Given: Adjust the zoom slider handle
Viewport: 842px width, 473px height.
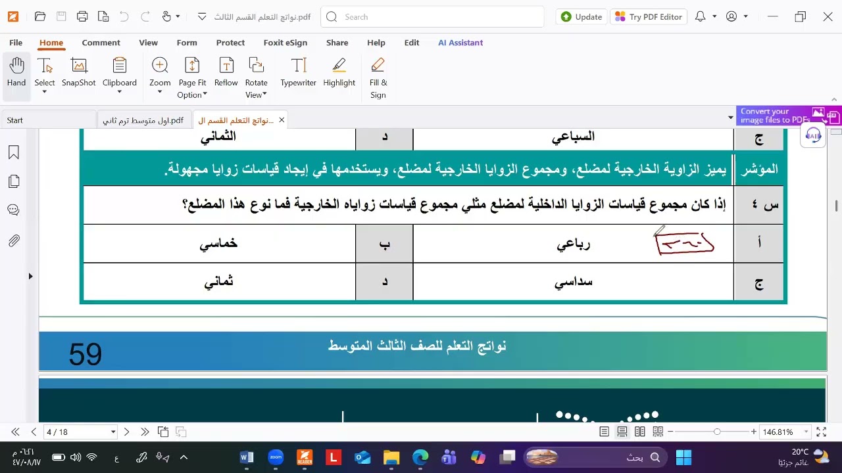Looking at the screenshot, I should point(717,432).
